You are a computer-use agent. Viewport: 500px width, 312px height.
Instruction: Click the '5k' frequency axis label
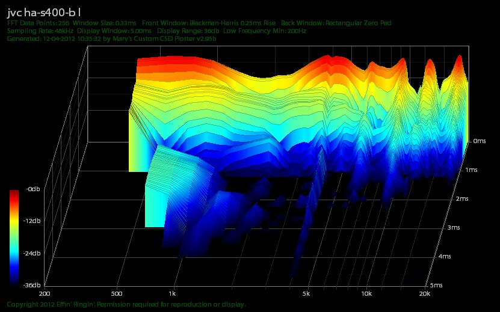click(306, 293)
